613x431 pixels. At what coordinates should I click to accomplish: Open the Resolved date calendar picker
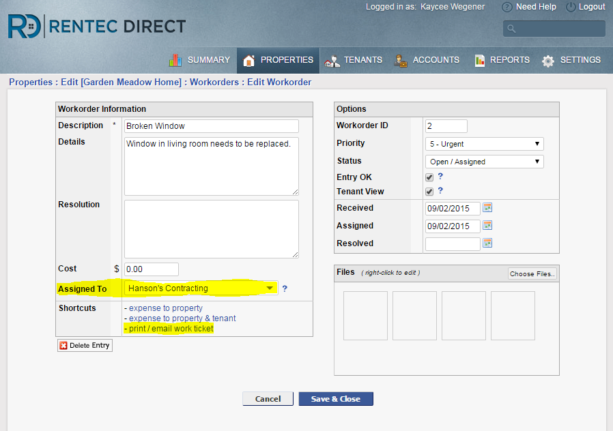click(x=487, y=243)
